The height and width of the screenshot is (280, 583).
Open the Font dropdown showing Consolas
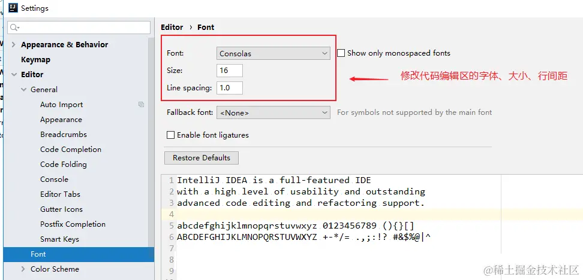274,53
